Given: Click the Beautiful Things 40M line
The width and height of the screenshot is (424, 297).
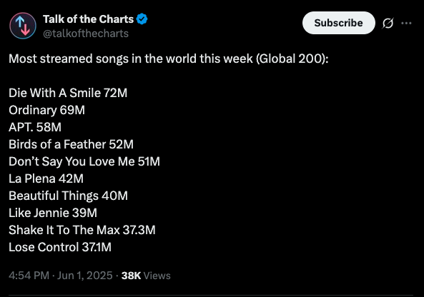Looking at the screenshot, I should [68, 196].
